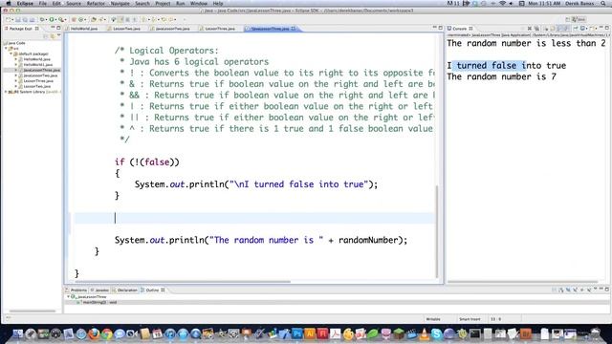Close the JavaLessonThree.java editor tab
Image resolution: width=612 pixels, height=344 pixels.
tap(294, 29)
